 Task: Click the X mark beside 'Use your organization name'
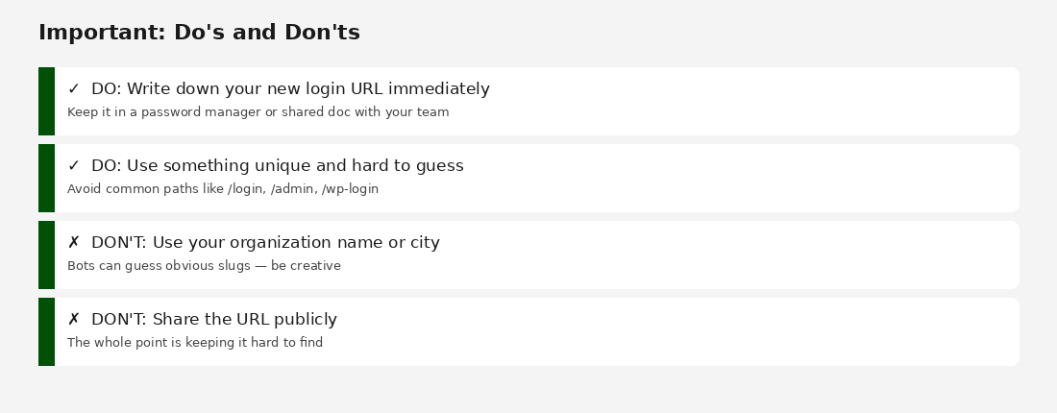[74, 243]
